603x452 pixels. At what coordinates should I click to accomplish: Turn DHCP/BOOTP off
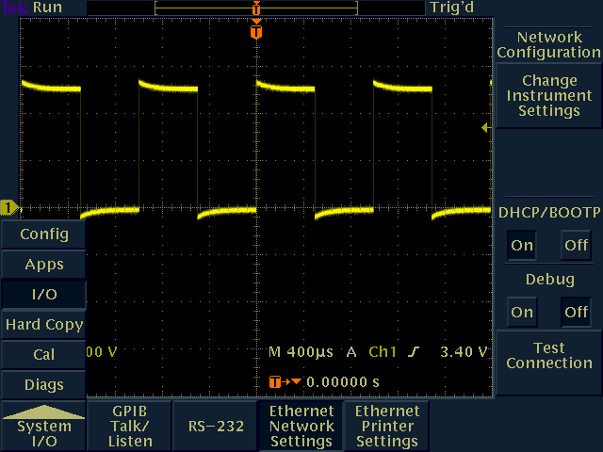click(x=575, y=246)
